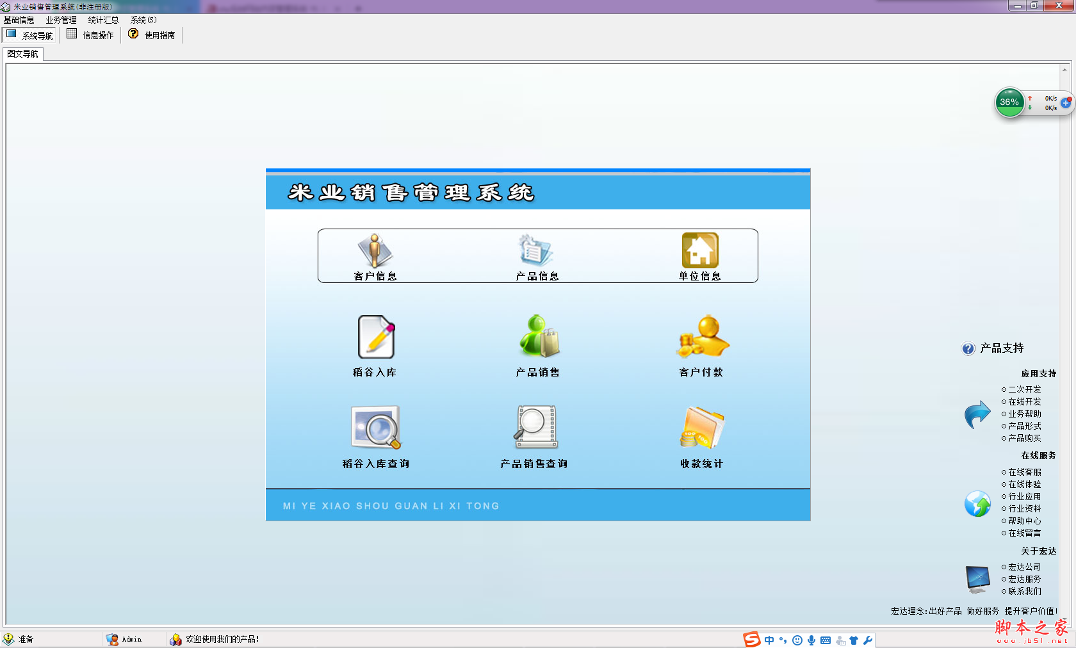The height and width of the screenshot is (648, 1076).
Task: Click the 在线服务 heading
Action: [1039, 455]
